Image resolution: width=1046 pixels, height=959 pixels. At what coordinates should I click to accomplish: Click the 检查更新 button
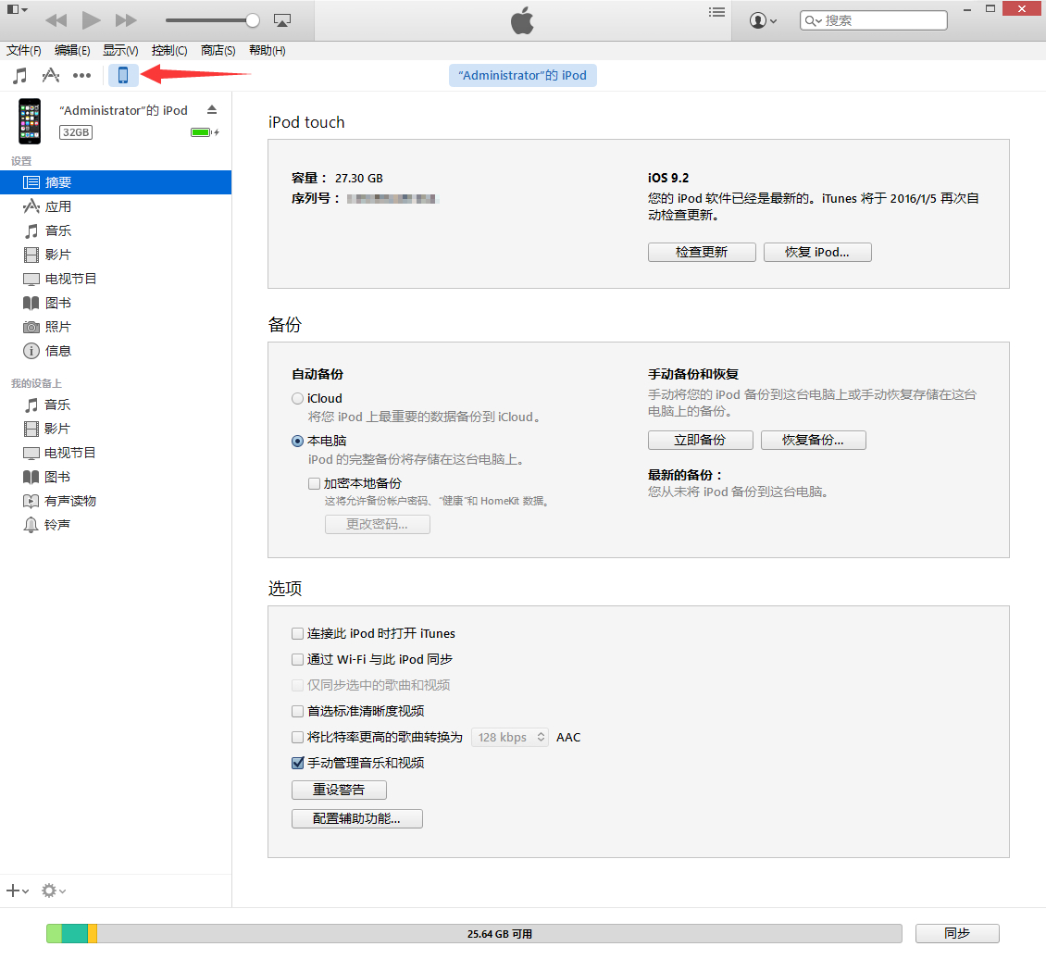point(702,252)
